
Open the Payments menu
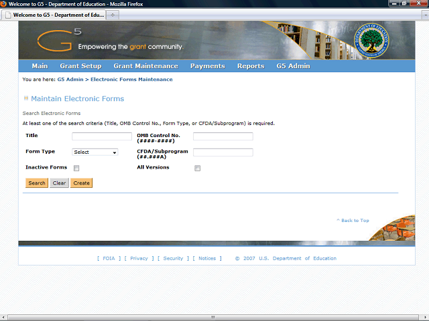point(208,66)
